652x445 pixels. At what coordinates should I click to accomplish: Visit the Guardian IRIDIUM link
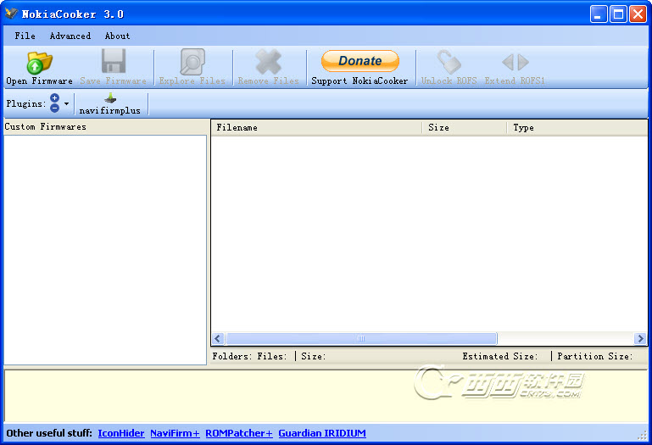tap(322, 433)
